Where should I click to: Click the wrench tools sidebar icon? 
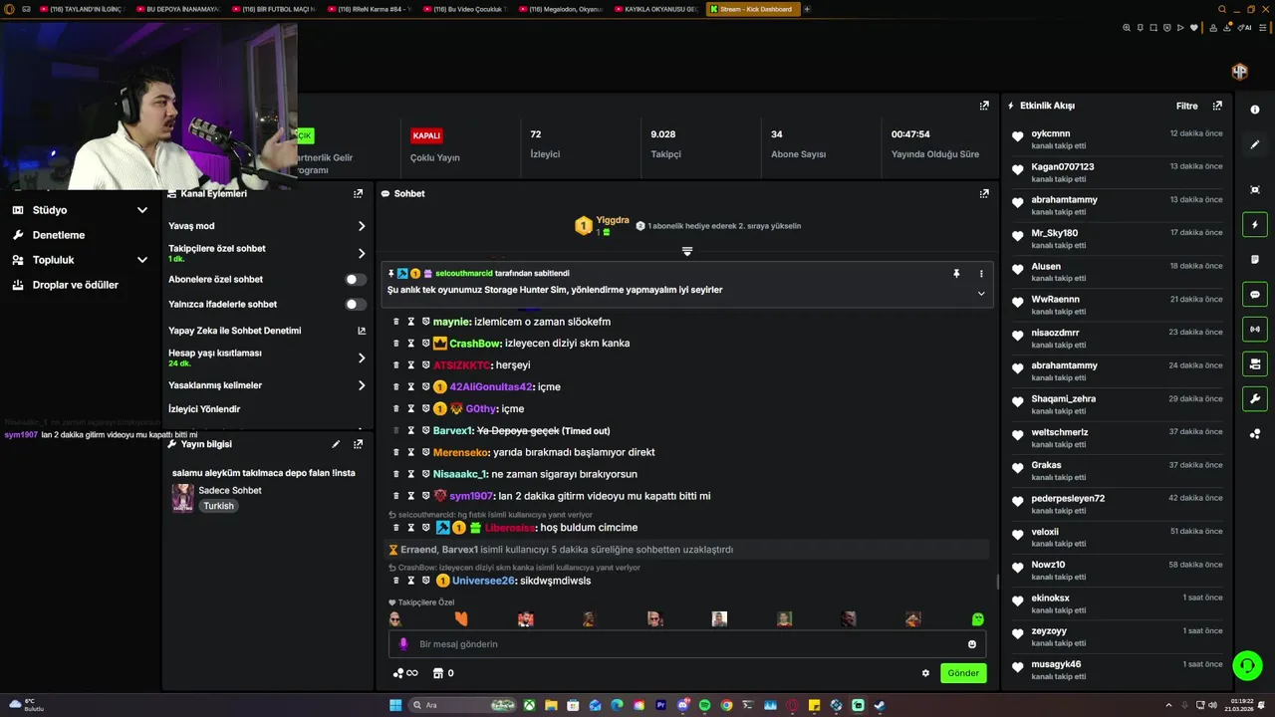(1255, 399)
